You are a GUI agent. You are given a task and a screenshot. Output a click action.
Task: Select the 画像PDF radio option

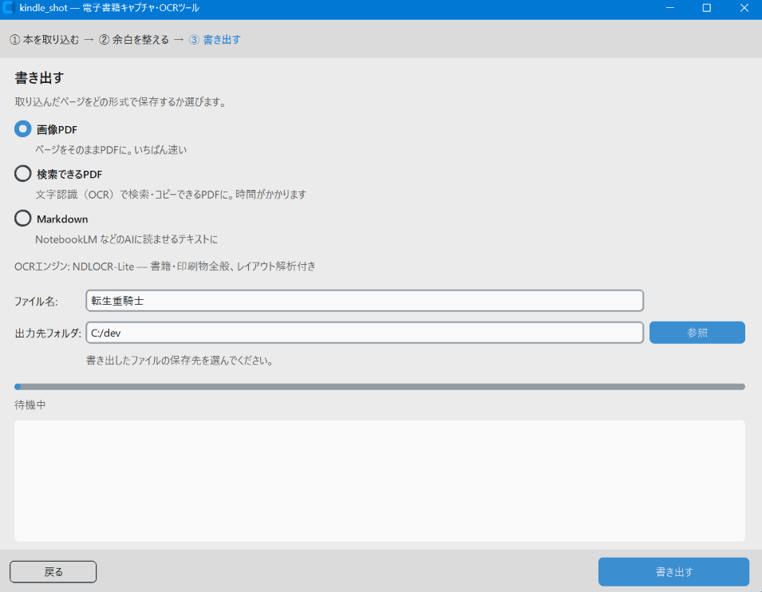coord(23,128)
